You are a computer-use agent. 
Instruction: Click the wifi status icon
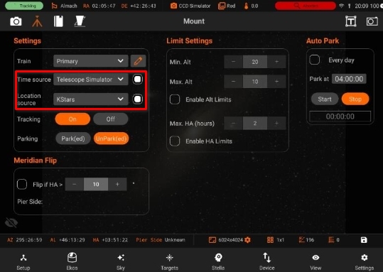[341, 6]
